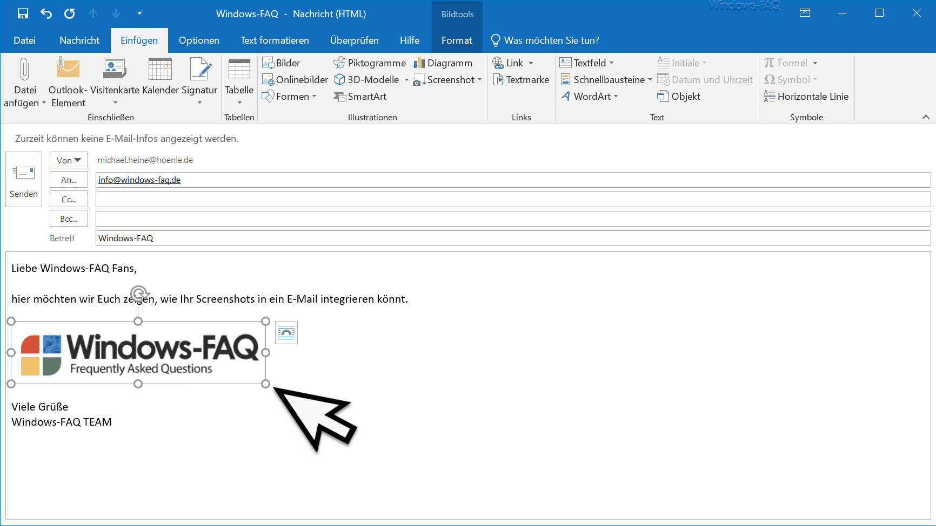Send the email with Senden

click(x=24, y=179)
